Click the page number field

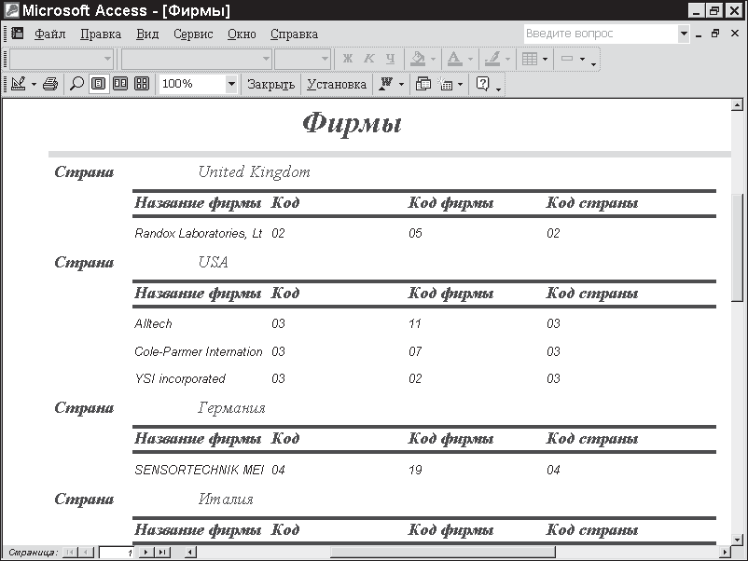[117, 553]
